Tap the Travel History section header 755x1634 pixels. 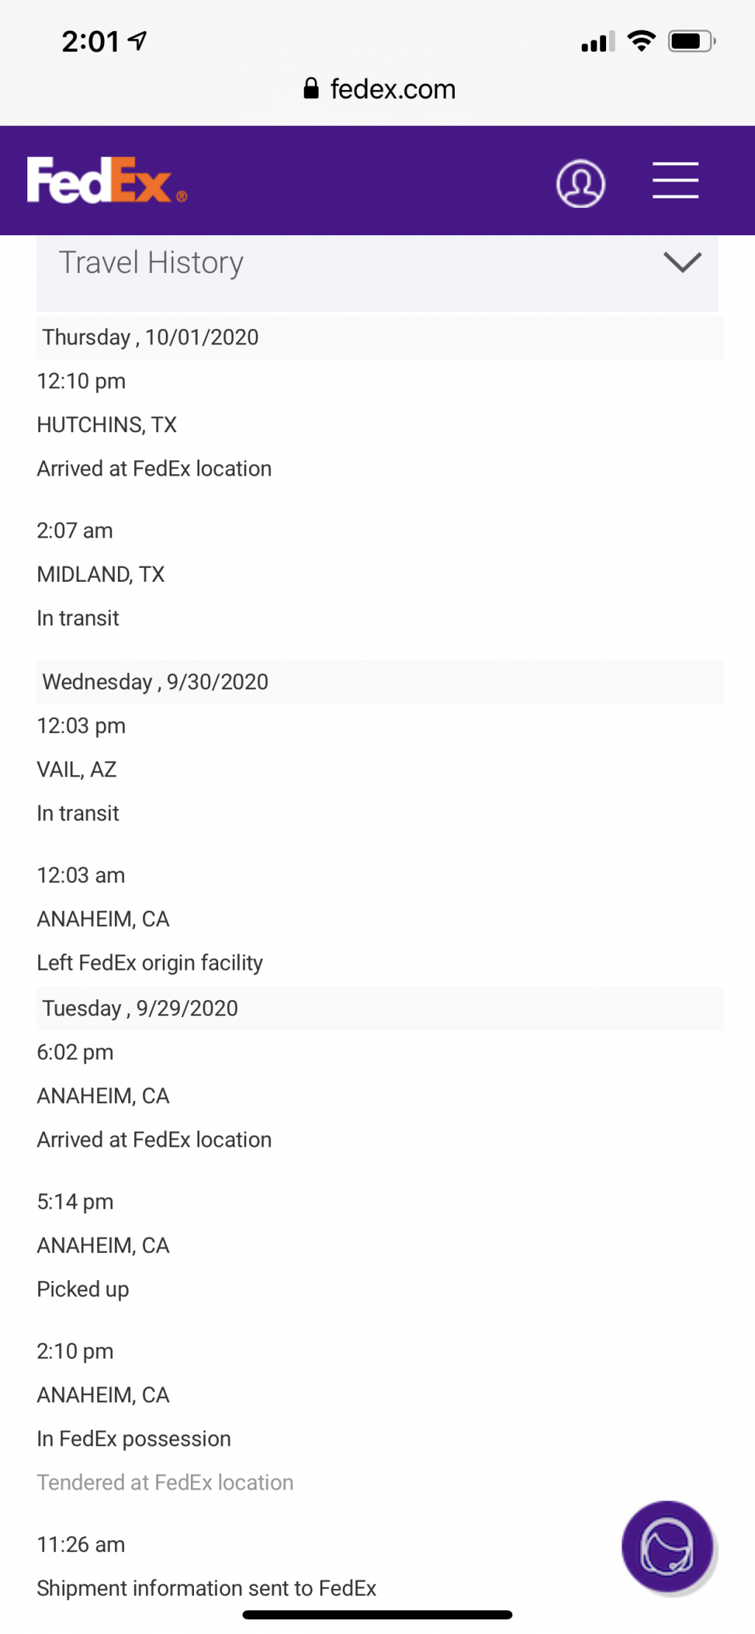377,273
